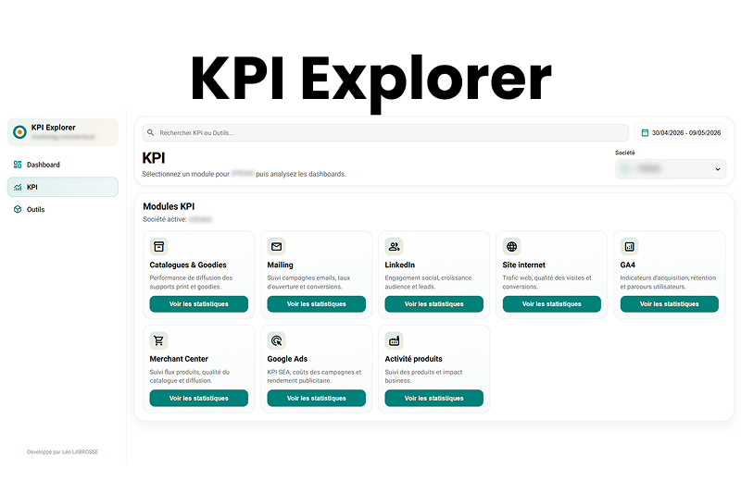
Task: Click the Catalogues & Goodies card title
Action: pos(188,265)
